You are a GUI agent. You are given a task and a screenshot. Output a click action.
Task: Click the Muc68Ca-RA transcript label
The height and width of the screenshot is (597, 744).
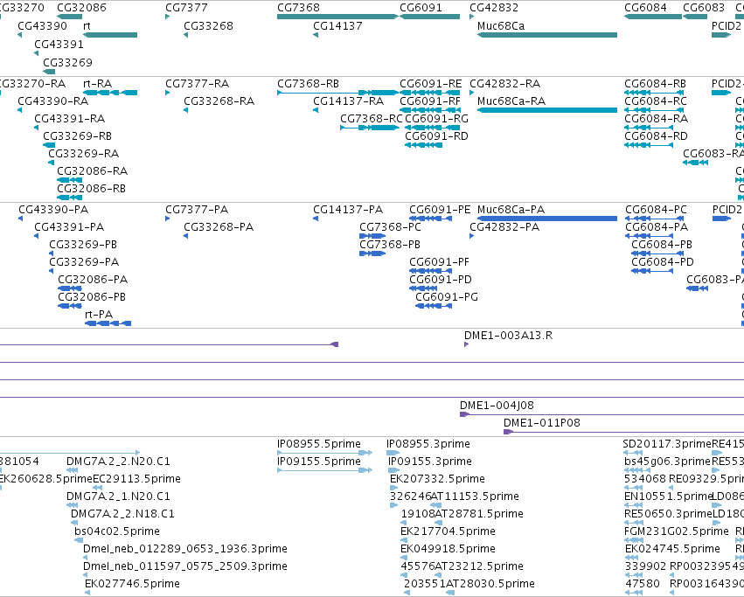point(511,101)
